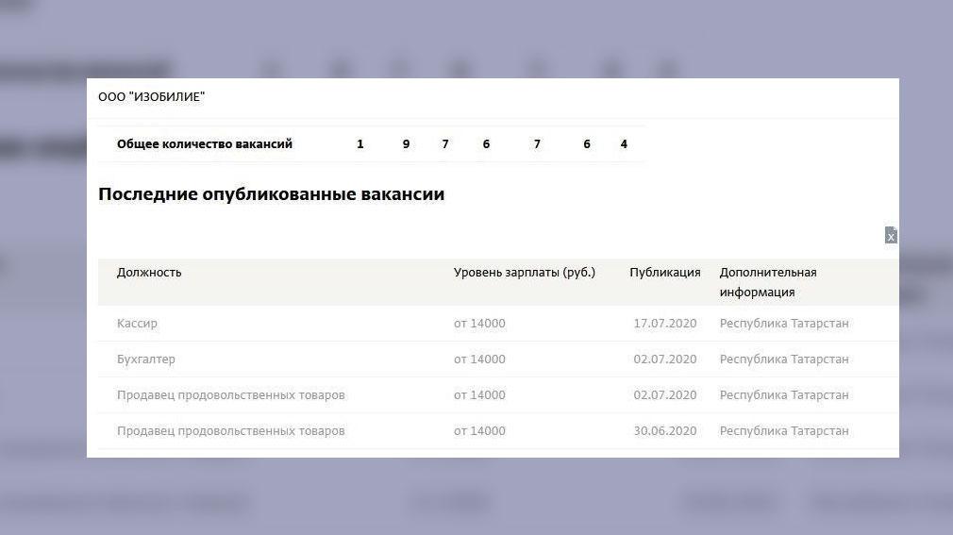The width and height of the screenshot is (953, 535).
Task: Click the last vacancy count value 4
Action: pos(624,144)
